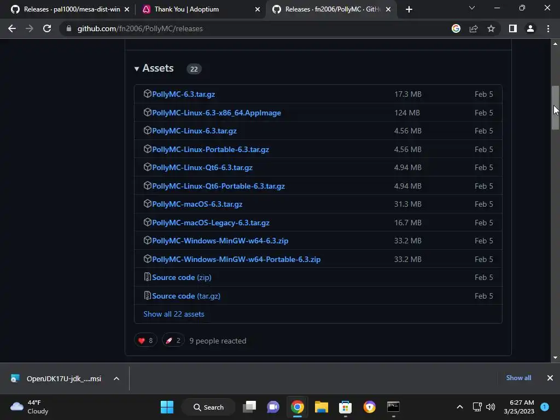Download PollyMC-Linux-Qt6-6.3.tar.gz
This screenshot has height=420, width=560.
[202, 167]
